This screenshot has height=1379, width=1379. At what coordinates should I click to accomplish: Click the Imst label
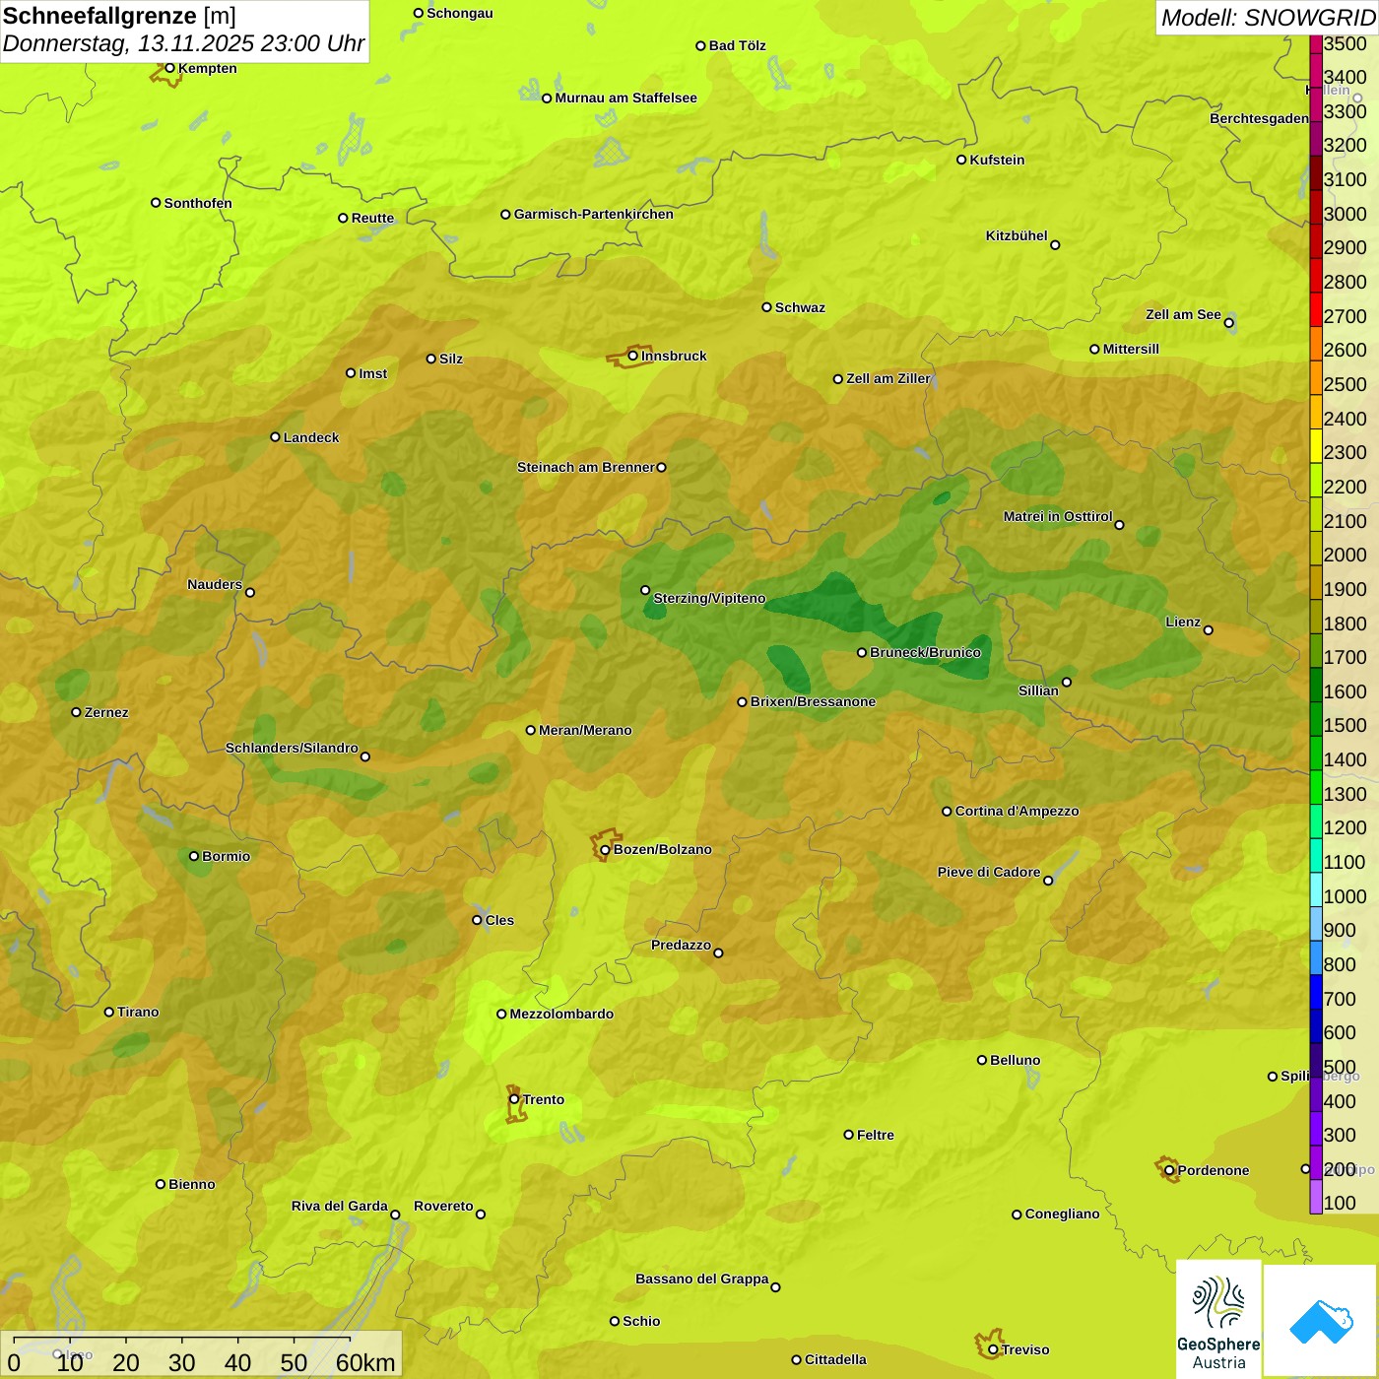click(373, 373)
